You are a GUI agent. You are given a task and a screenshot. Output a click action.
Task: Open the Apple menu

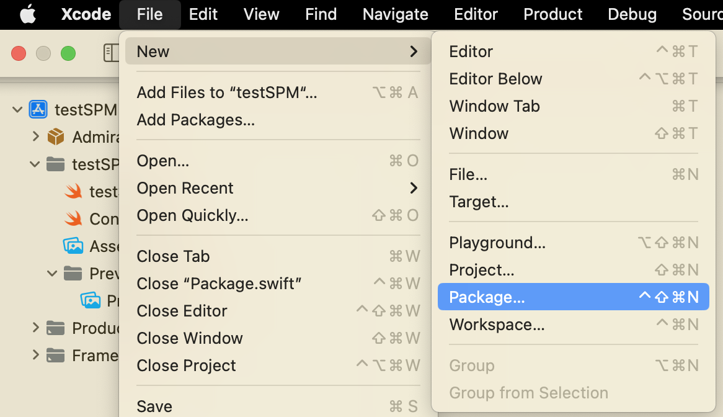(28, 14)
